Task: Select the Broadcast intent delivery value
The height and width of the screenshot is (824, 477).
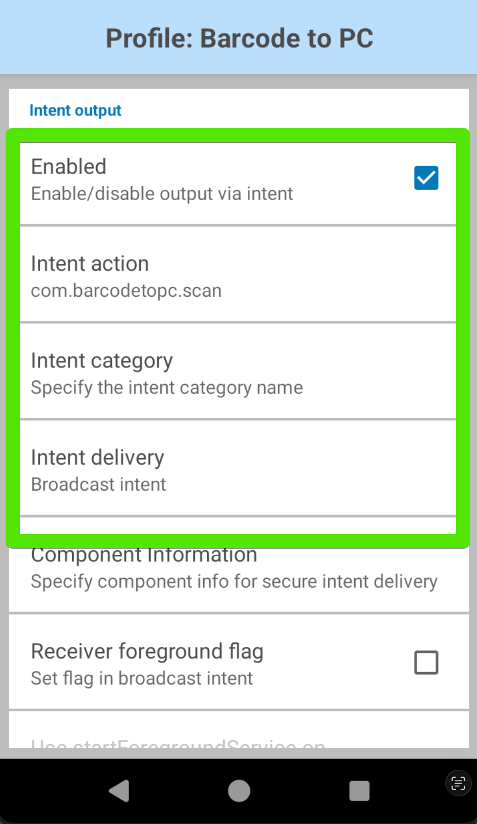Action: click(x=98, y=485)
